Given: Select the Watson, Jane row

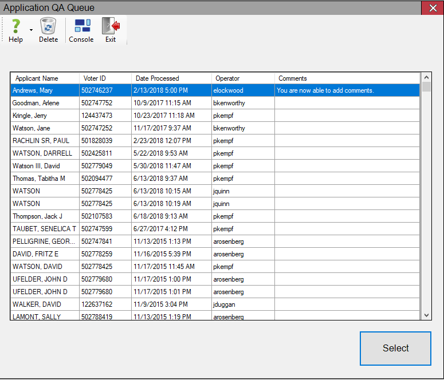Looking at the screenshot, I should point(215,128).
